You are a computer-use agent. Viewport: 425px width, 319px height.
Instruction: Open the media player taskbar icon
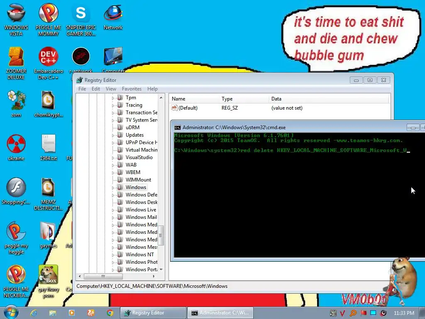click(x=71, y=313)
